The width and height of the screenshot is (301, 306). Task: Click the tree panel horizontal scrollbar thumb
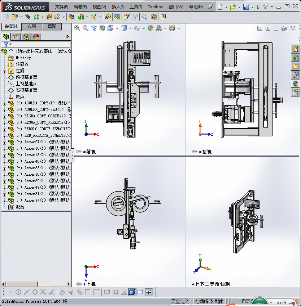click(x=21, y=284)
